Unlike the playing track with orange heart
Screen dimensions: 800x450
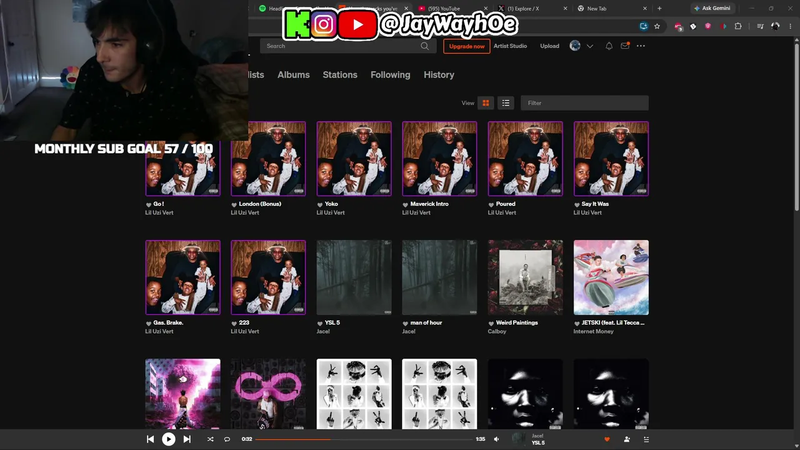(607, 439)
